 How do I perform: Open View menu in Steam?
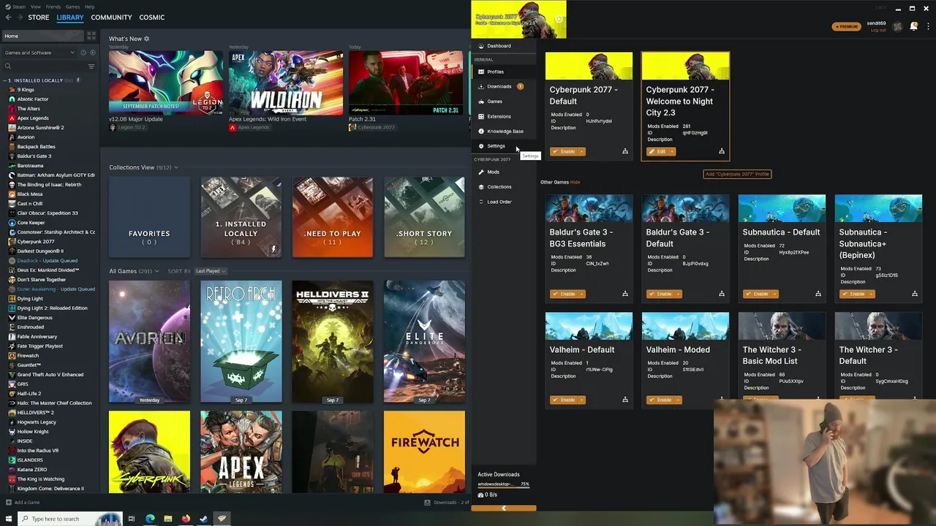tap(36, 7)
